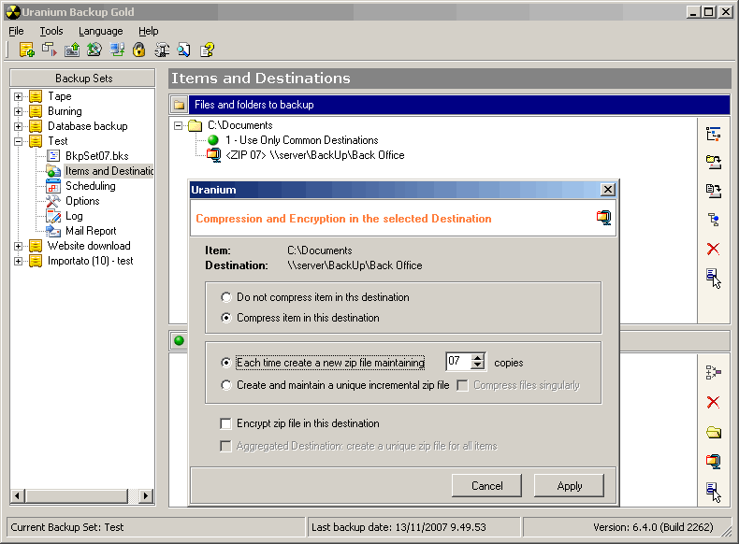Toggle Aggregated Destination checkbox
Screen dimensions: 739x544
pyautogui.click(x=226, y=446)
